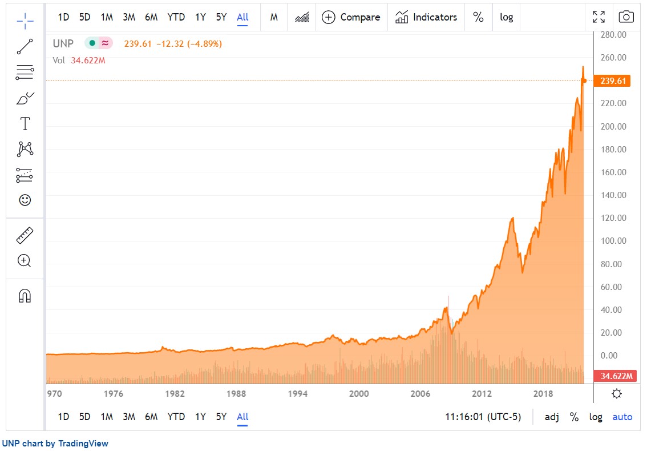Choose 1Y range in bottom bar

[x=200, y=417]
